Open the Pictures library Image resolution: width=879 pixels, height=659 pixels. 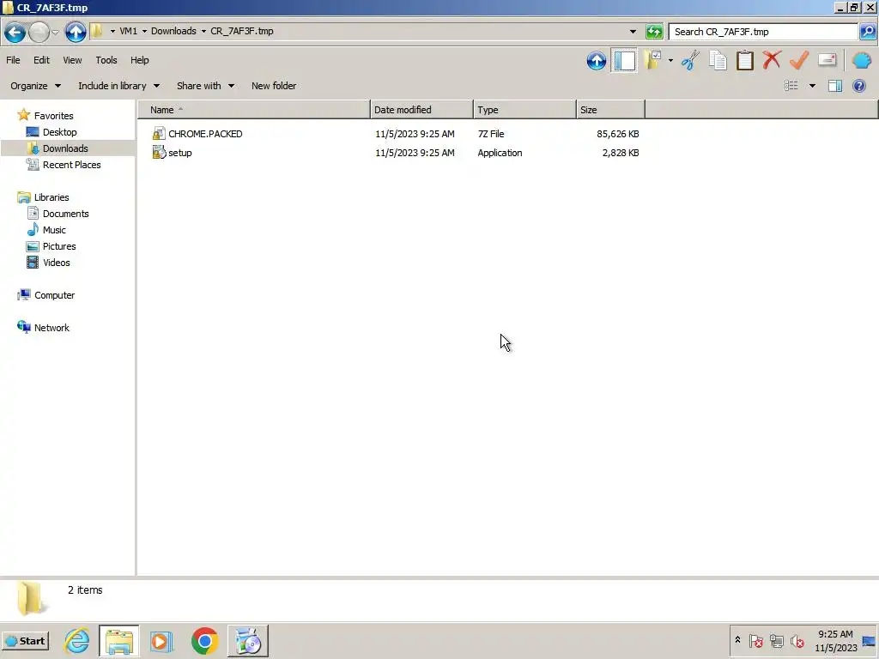[59, 246]
